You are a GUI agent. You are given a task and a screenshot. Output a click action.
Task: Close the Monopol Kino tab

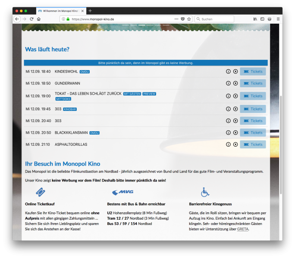(82, 11)
